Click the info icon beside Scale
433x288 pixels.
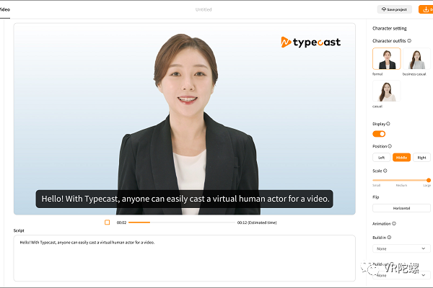385,171
